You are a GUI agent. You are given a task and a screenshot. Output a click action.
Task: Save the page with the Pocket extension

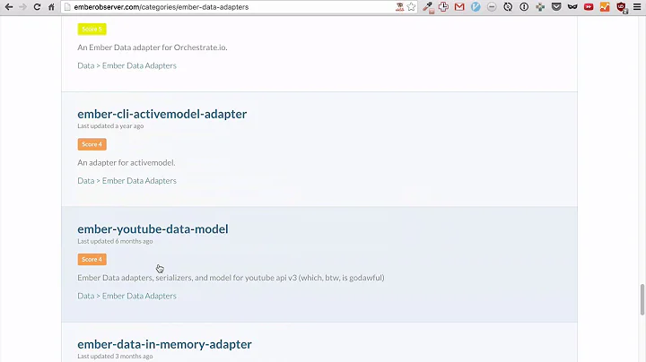point(556,6)
